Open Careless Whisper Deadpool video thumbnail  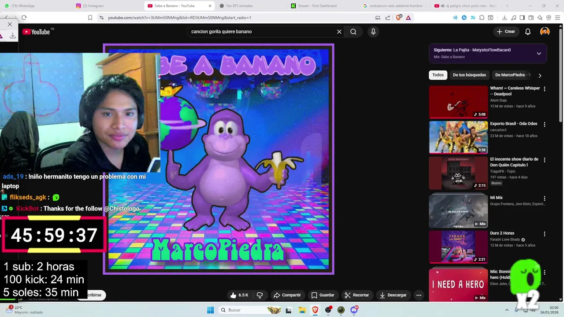458,102
